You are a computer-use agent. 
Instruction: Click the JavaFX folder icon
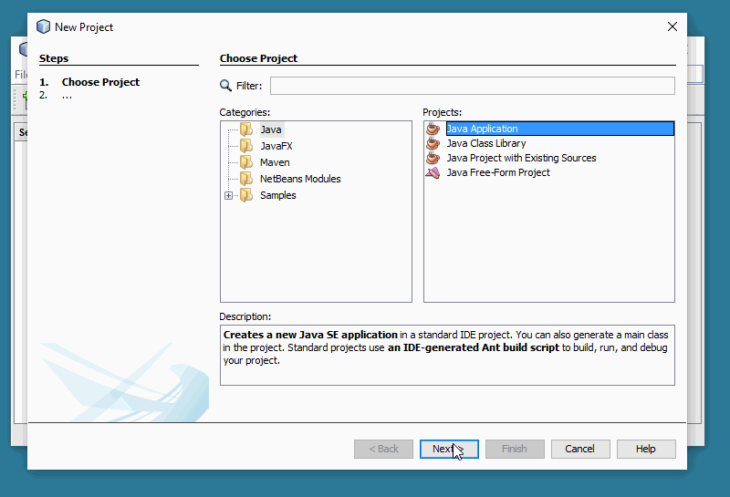pos(246,146)
